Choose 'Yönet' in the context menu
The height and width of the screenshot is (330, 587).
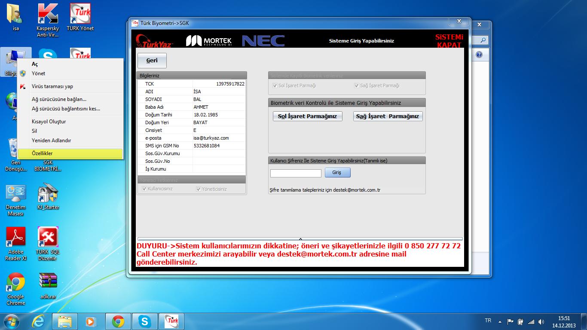tap(70, 73)
